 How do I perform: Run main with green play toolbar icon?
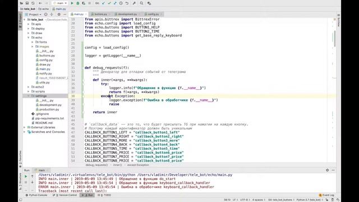[x=72, y=3]
